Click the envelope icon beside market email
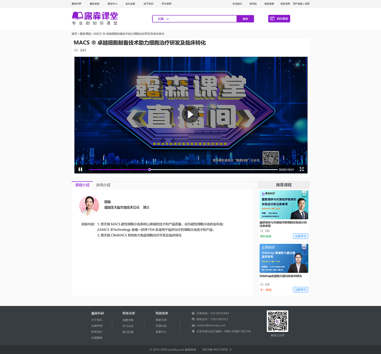The height and width of the screenshot is (354, 381). coord(193,325)
